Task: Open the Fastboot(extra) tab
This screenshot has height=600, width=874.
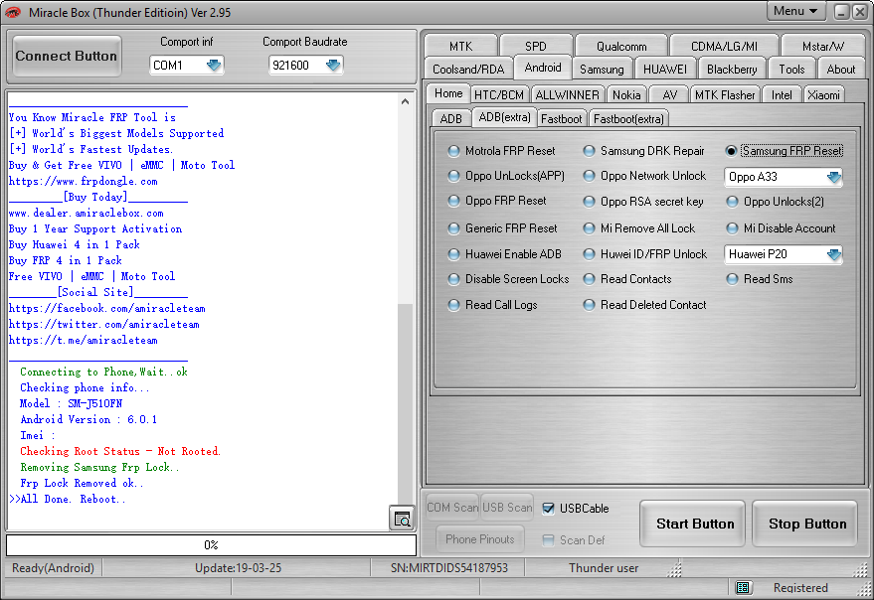Action: click(628, 118)
